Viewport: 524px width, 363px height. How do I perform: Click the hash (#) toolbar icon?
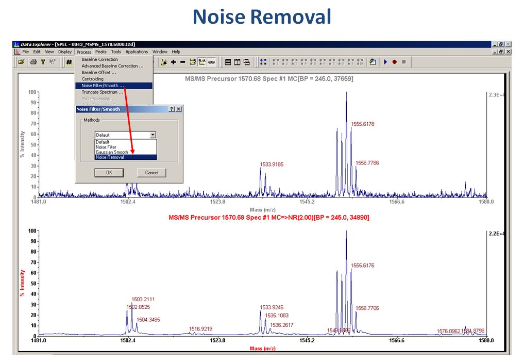[x=69, y=62]
